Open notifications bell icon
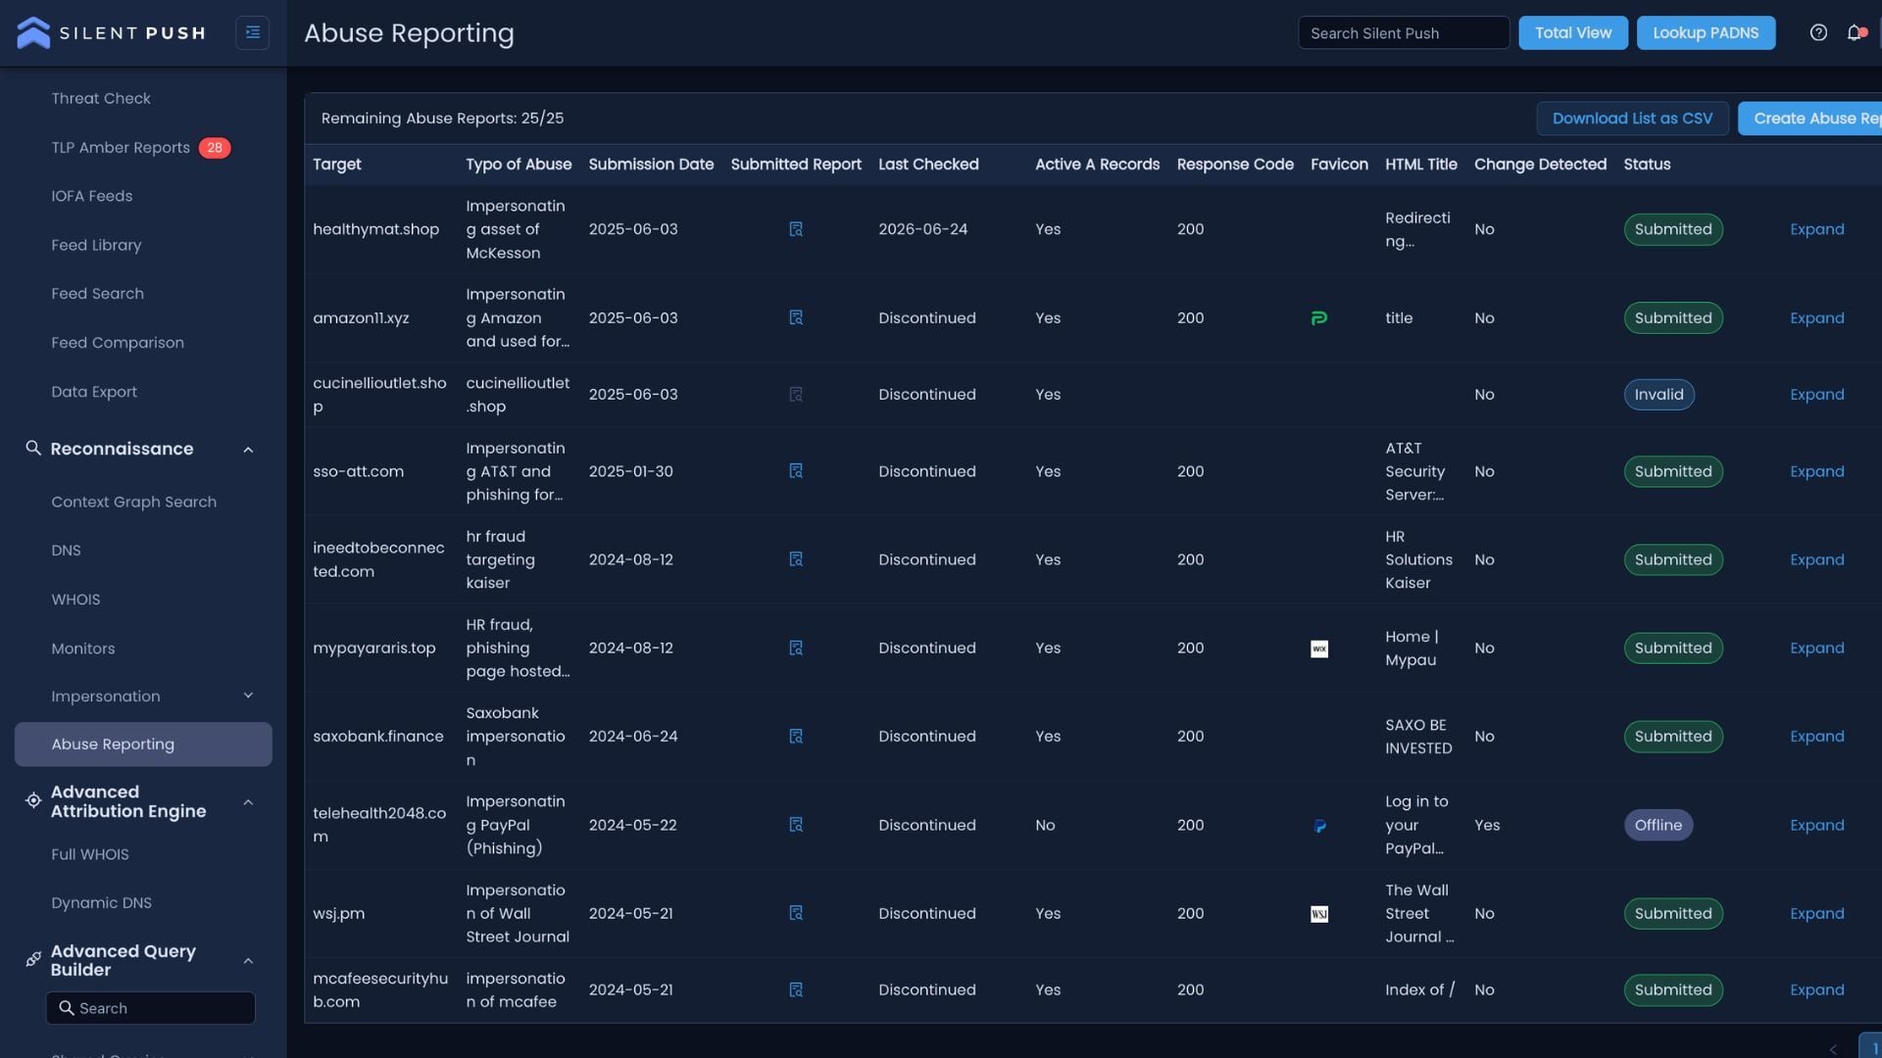This screenshot has width=1882, height=1058. (1855, 32)
